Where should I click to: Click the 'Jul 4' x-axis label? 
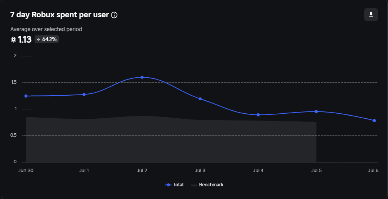click(x=258, y=171)
